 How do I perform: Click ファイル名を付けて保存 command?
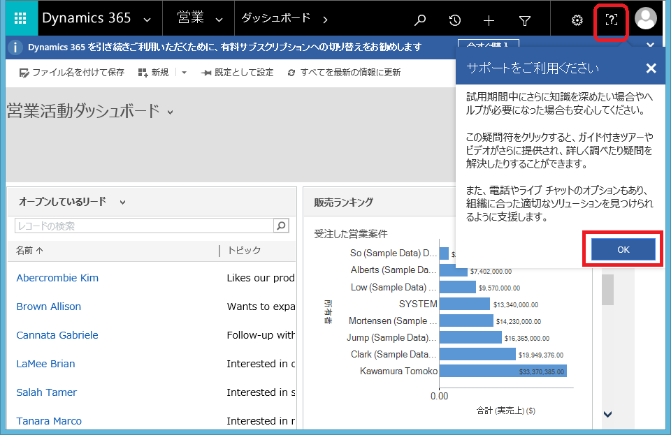tap(71, 73)
